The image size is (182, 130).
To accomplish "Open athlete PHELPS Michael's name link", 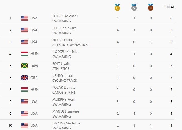I will pos(65,16).
